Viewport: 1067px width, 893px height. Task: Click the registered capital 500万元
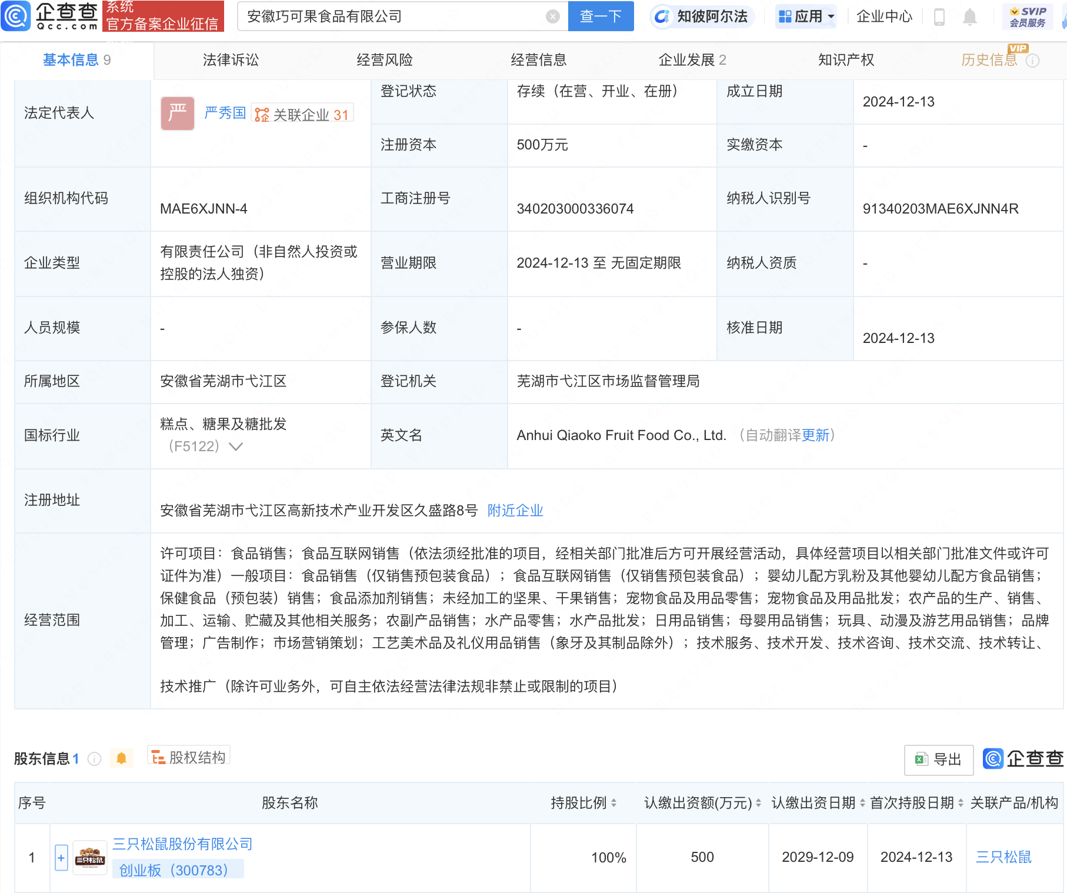pyautogui.click(x=542, y=145)
